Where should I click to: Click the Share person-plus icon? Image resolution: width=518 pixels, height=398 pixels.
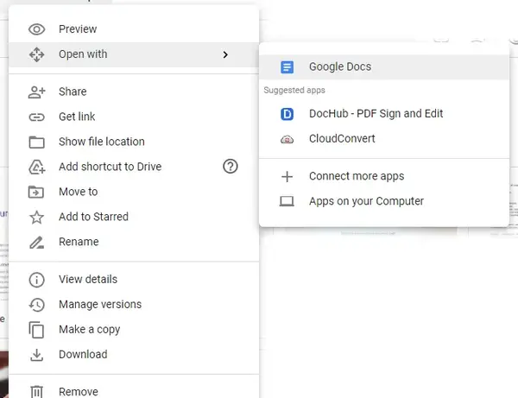[x=36, y=92]
